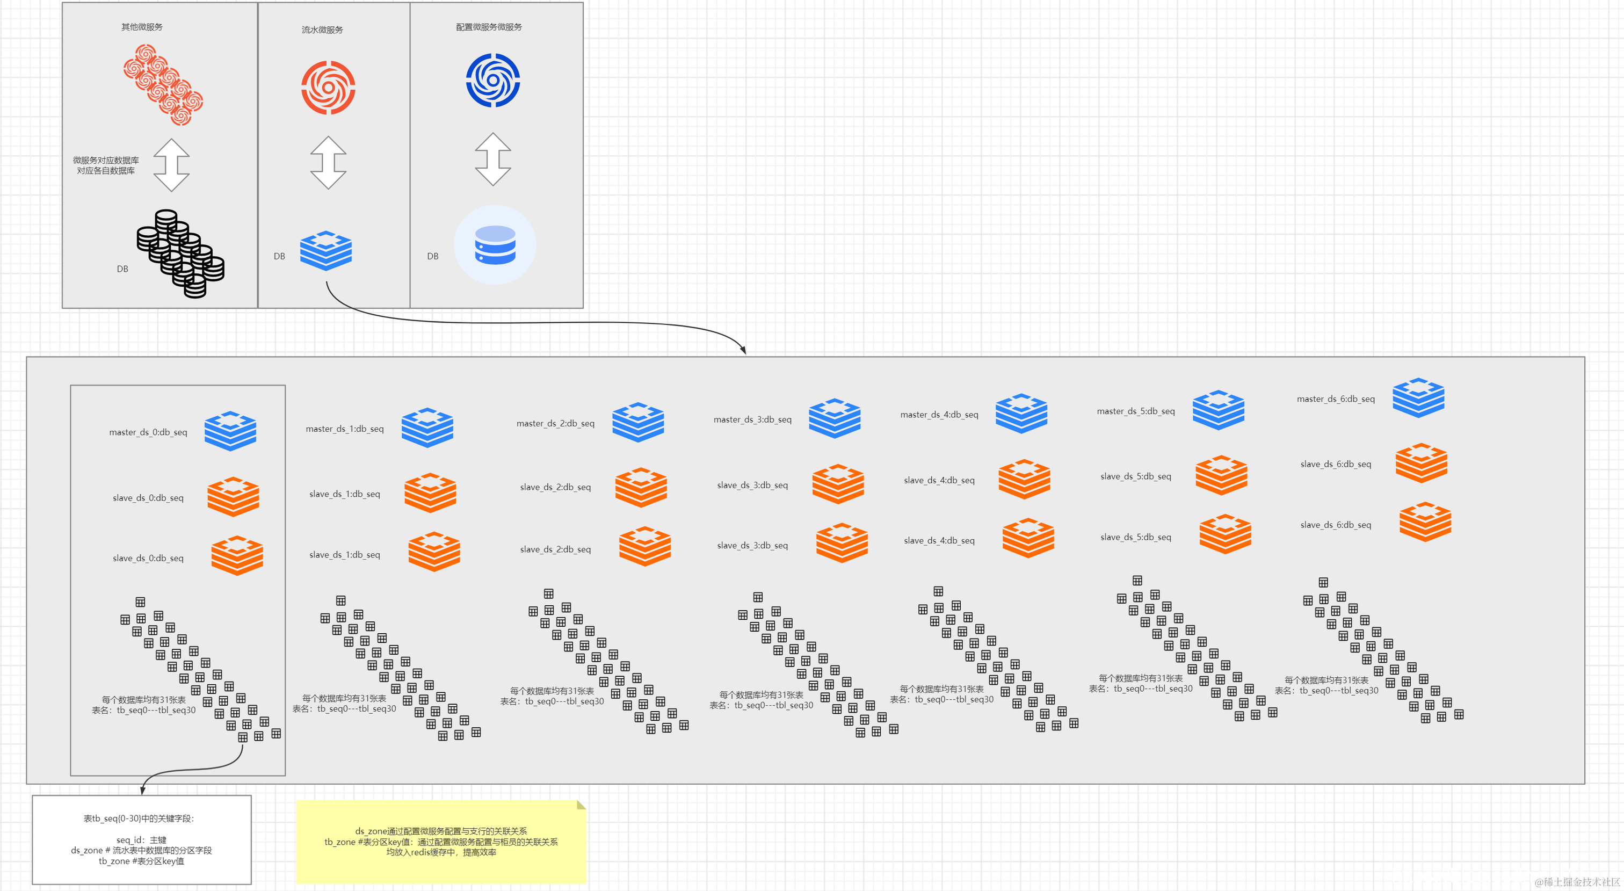This screenshot has height=891, width=1624.
Task: Click the round blue database icon in 配置微服务 panel
Action: [495, 245]
